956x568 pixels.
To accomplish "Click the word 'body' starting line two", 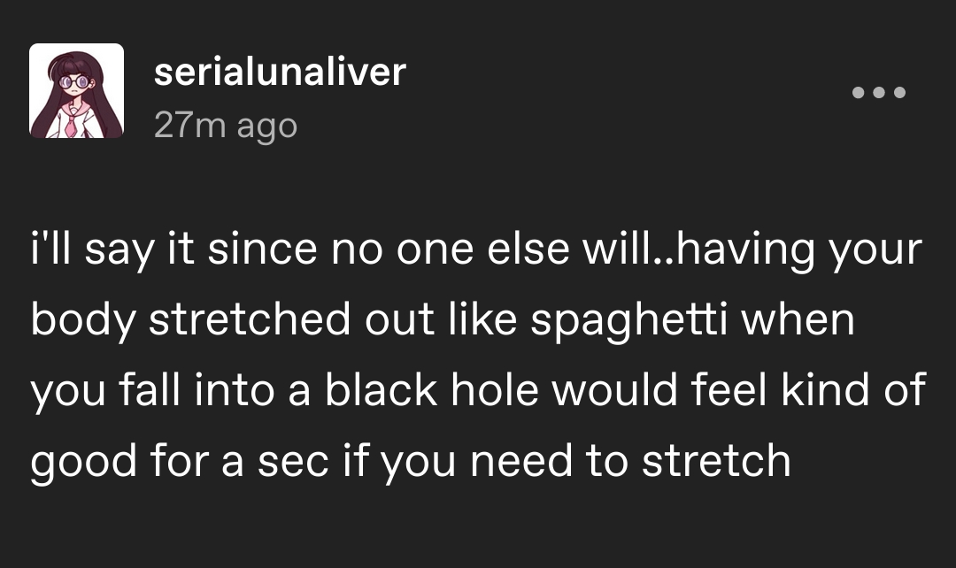I will 83,321.
